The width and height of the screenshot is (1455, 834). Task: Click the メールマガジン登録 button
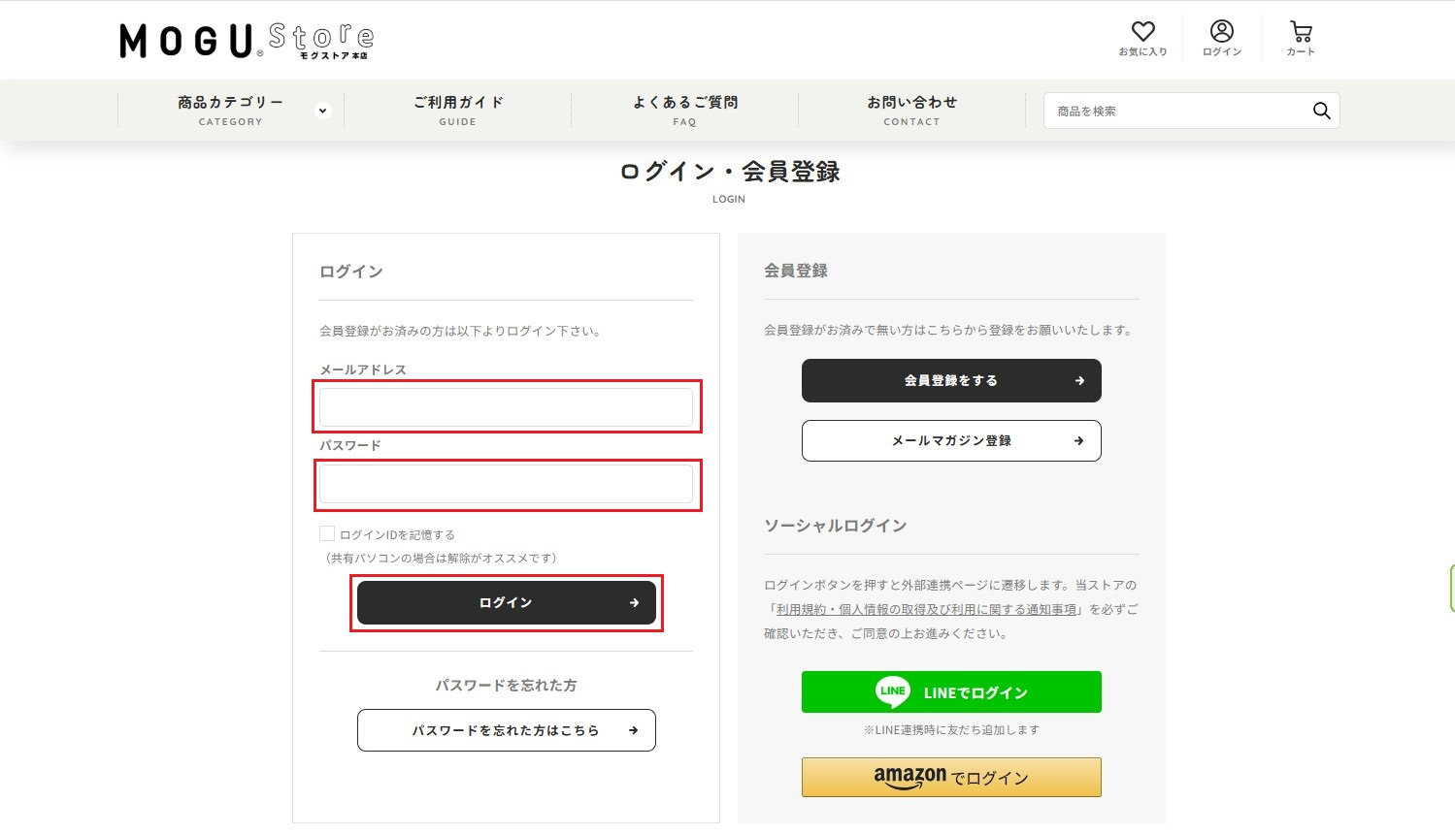point(951,440)
